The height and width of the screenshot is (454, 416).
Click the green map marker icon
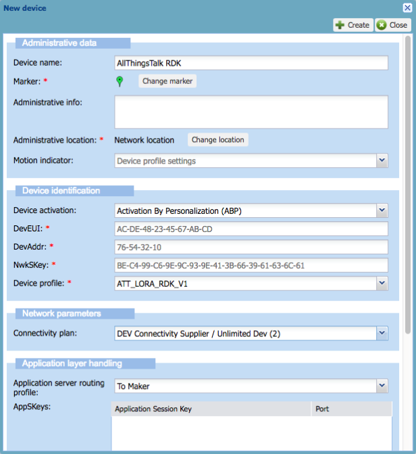click(120, 81)
